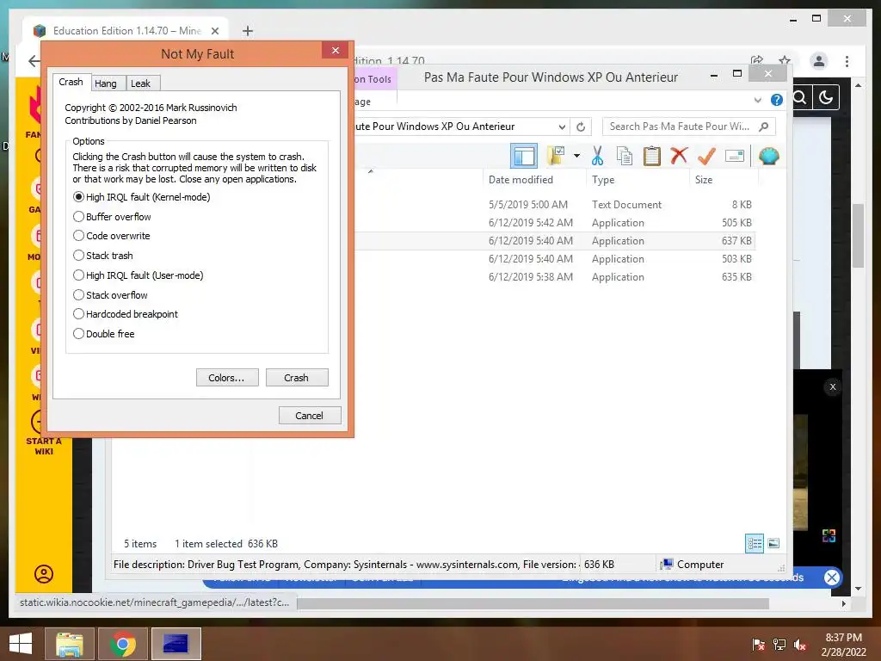Click the orange checkmark icon
The height and width of the screenshot is (661, 881).
pos(706,156)
